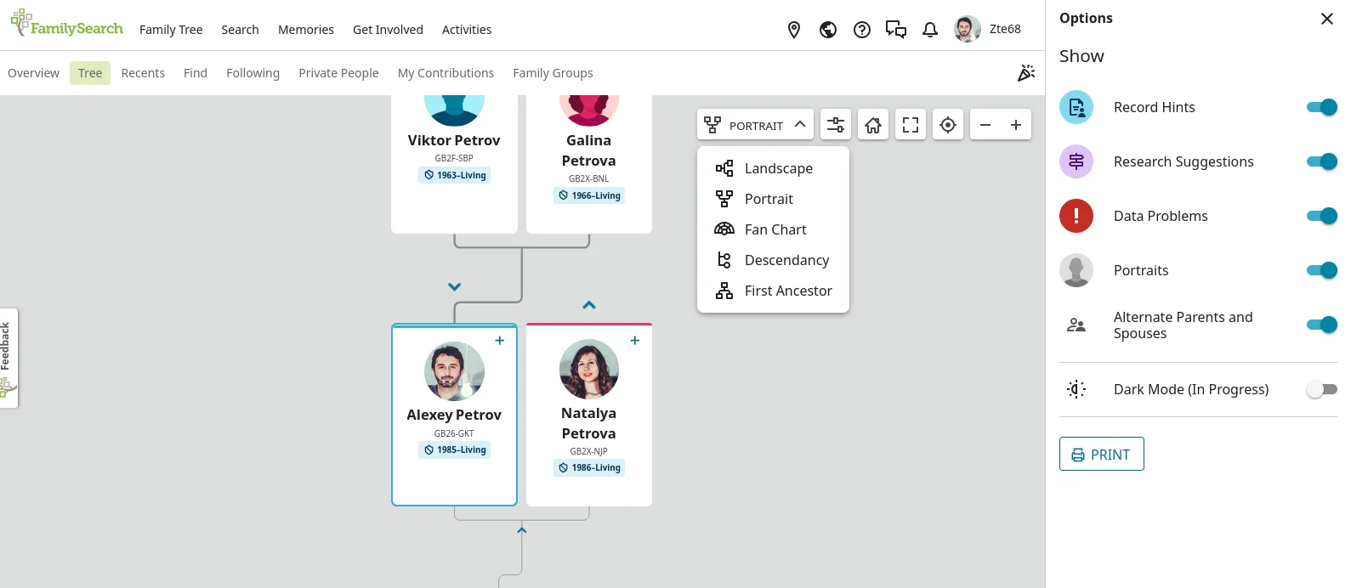The width and height of the screenshot is (1351, 588).
Task: Open the Zte68 profile avatar
Action: (x=968, y=29)
